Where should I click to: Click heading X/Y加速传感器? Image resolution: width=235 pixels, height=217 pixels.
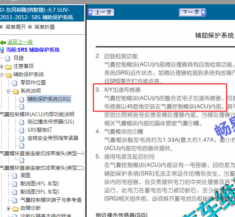click(x=122, y=90)
